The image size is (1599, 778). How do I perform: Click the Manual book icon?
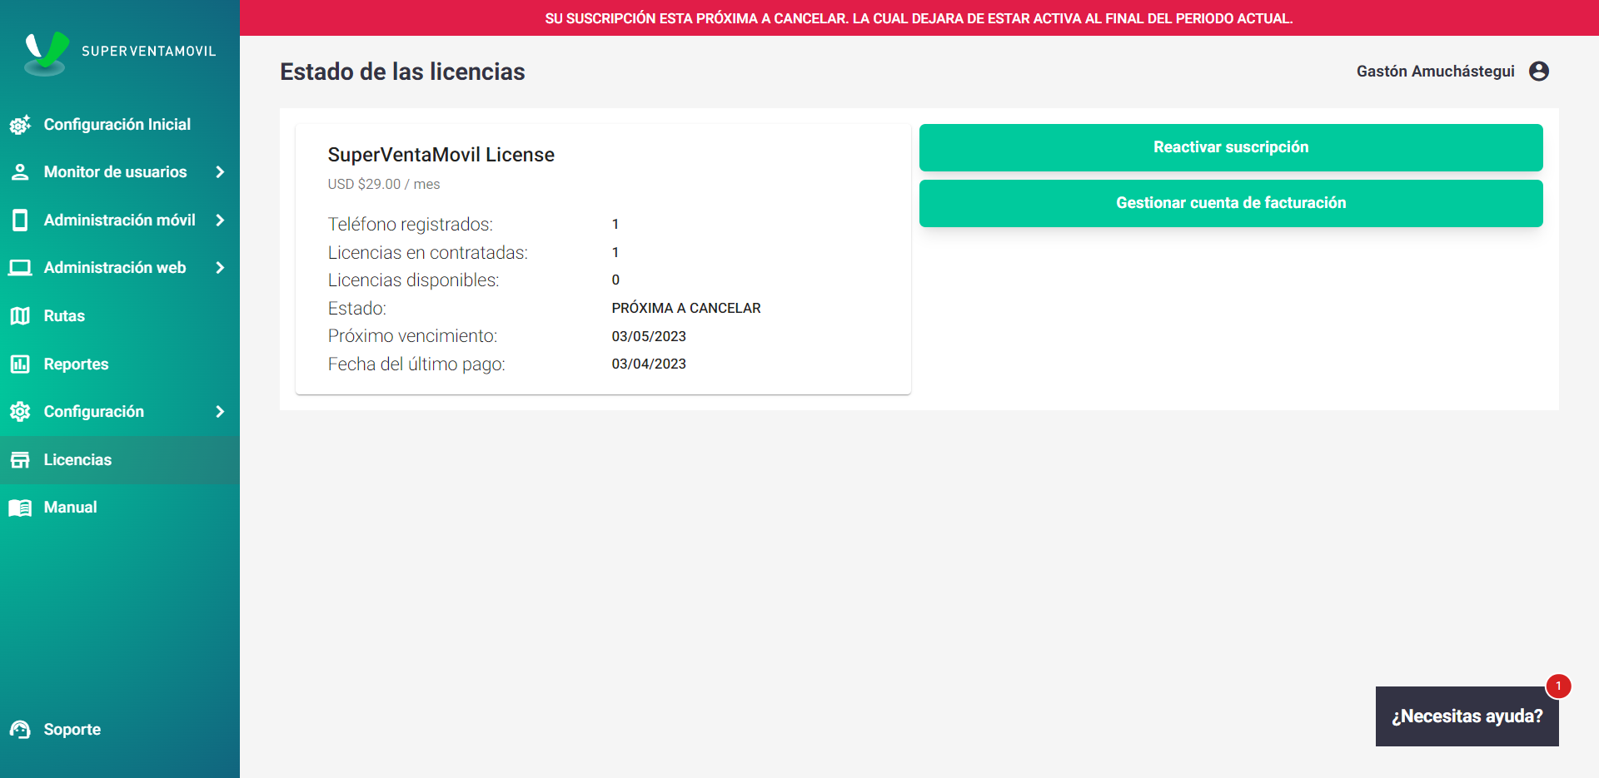20,508
